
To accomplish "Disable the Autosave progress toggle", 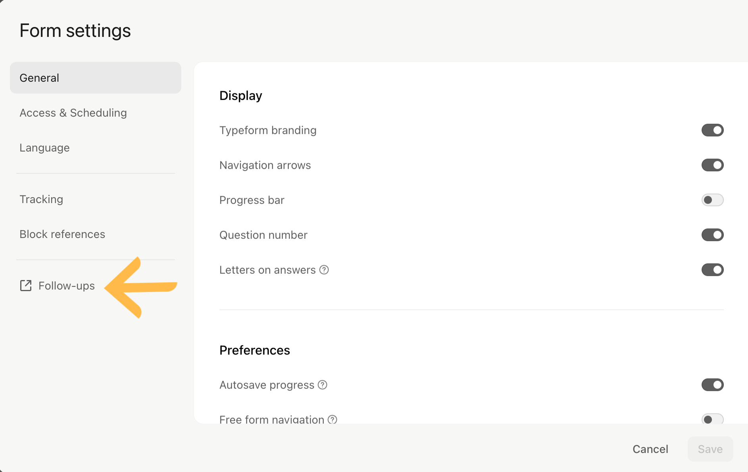I will click(712, 385).
